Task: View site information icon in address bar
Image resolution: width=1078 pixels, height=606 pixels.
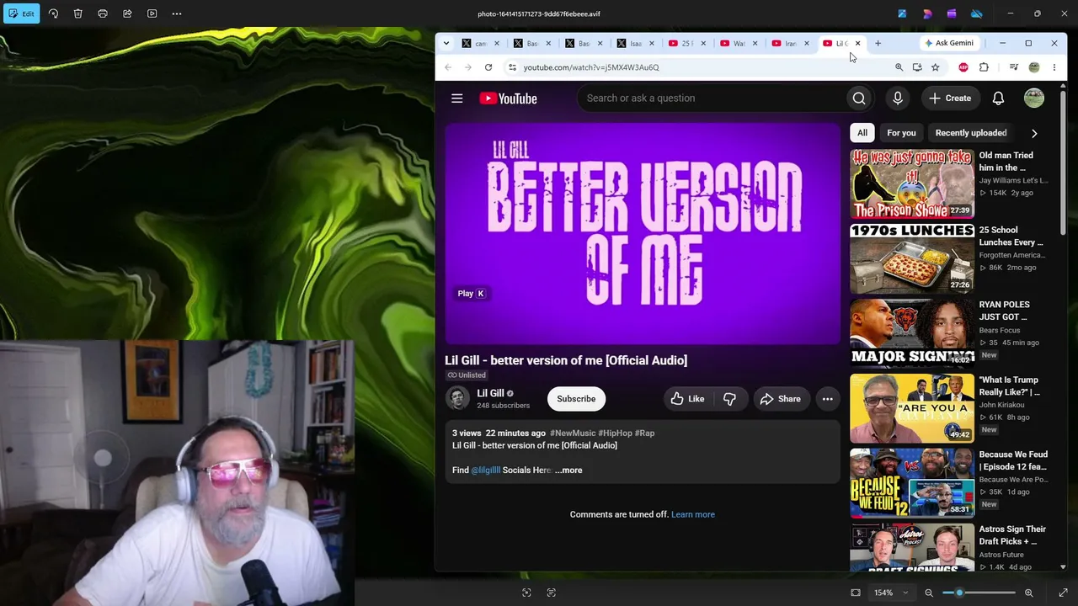Action: (x=512, y=67)
